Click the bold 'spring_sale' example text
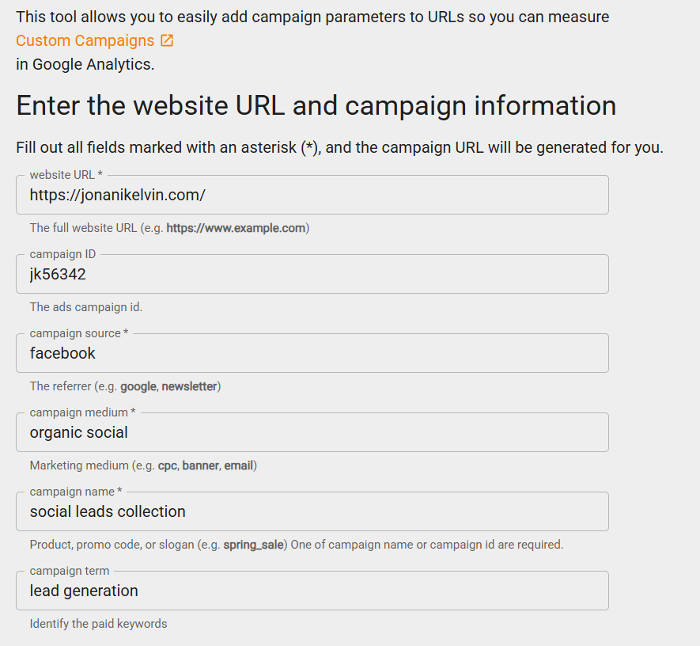 256,544
